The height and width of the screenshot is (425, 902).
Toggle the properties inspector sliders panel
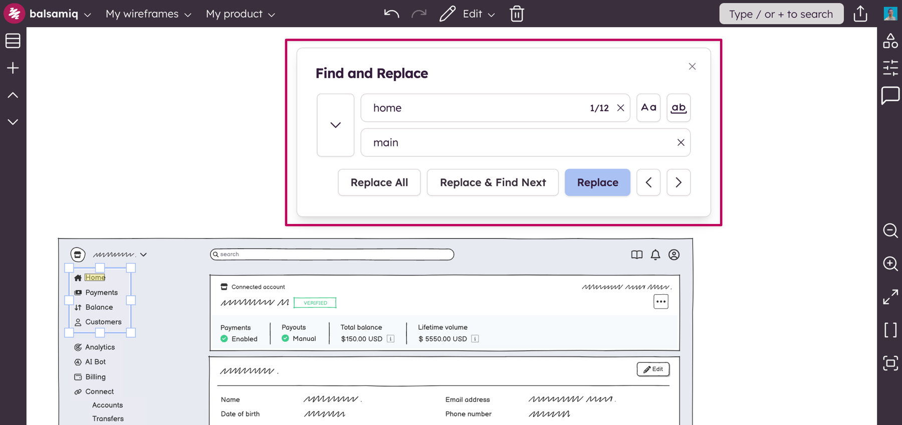pos(890,68)
